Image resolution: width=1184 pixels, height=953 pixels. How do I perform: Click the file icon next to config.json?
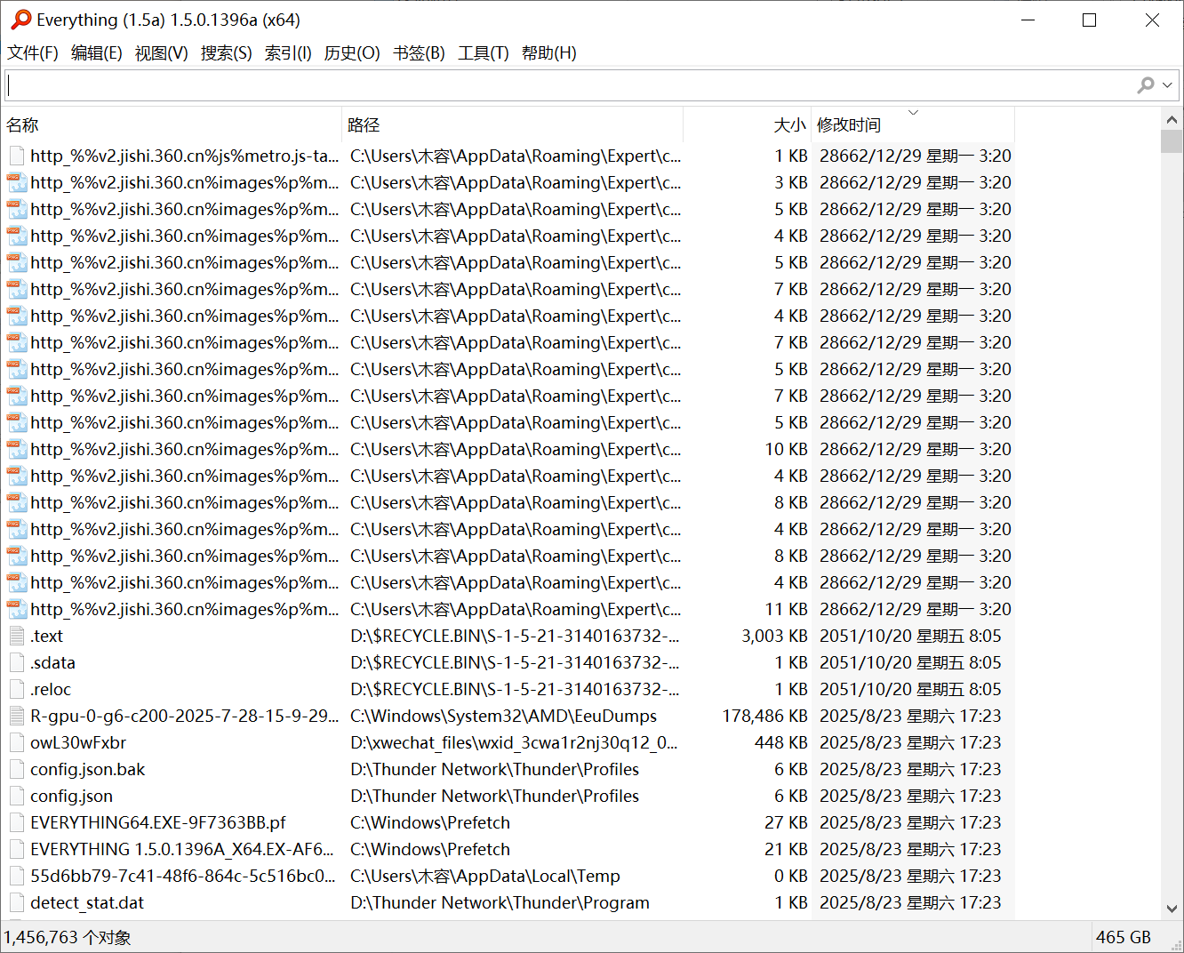click(17, 796)
